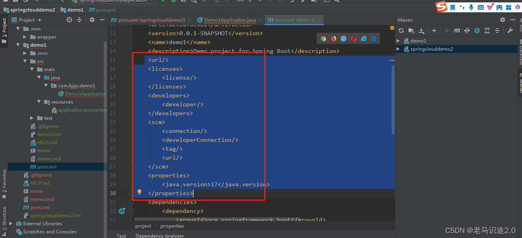Expand springclouddemo2 node in Maven panel
522x238 pixels.
coord(398,49)
